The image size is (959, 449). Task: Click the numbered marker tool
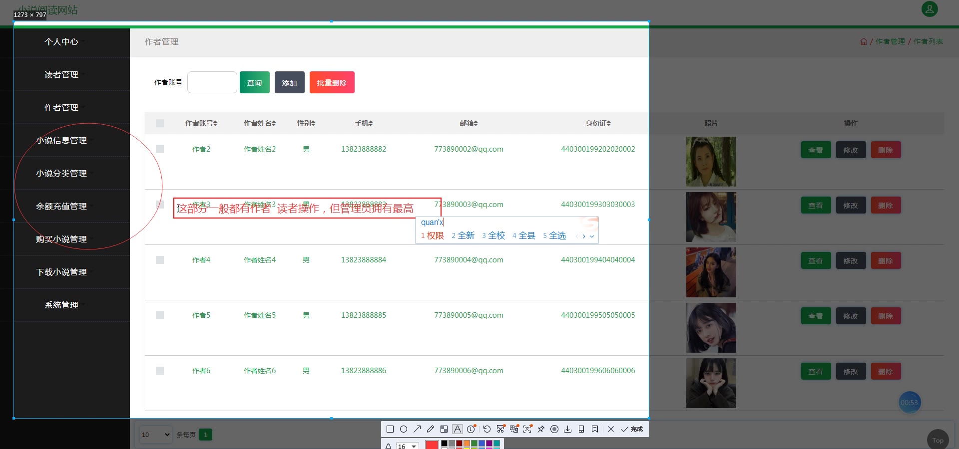point(471,429)
